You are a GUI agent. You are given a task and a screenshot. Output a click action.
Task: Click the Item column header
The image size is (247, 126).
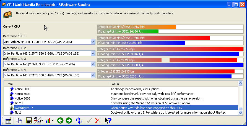click(56, 84)
